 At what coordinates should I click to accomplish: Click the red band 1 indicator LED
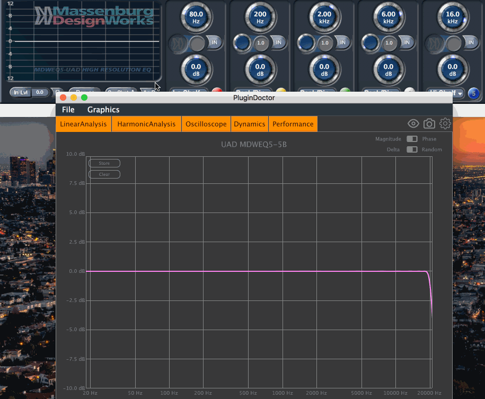tap(217, 90)
